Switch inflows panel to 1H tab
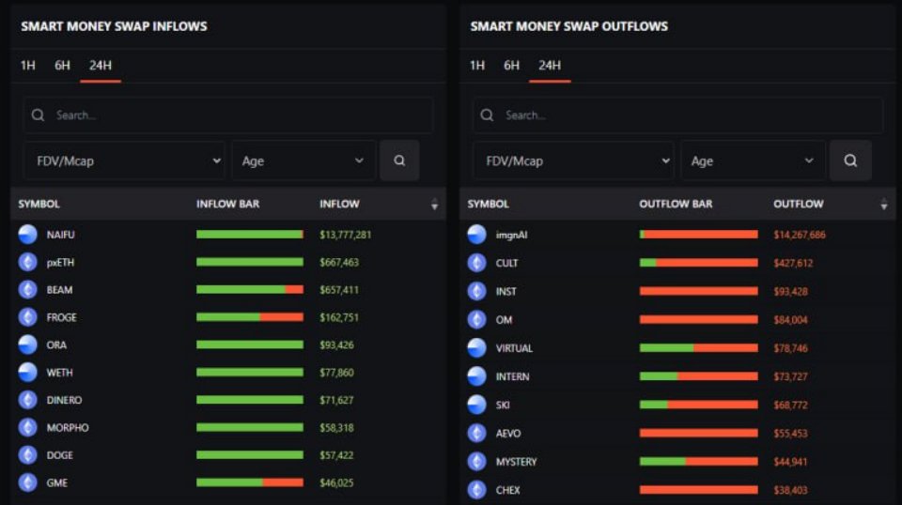Viewport: 902px width, 505px height. [x=27, y=66]
